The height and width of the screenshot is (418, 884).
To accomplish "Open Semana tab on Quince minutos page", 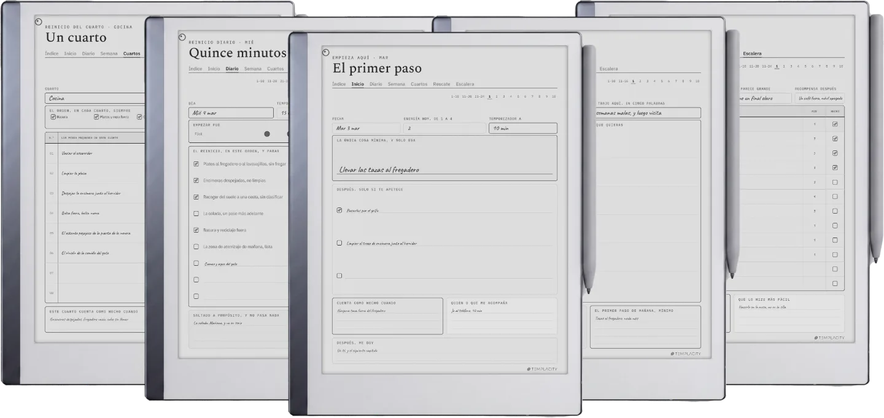I will pyautogui.click(x=253, y=69).
